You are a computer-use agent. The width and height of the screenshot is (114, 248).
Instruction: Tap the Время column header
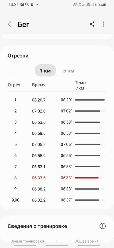tap(39, 85)
